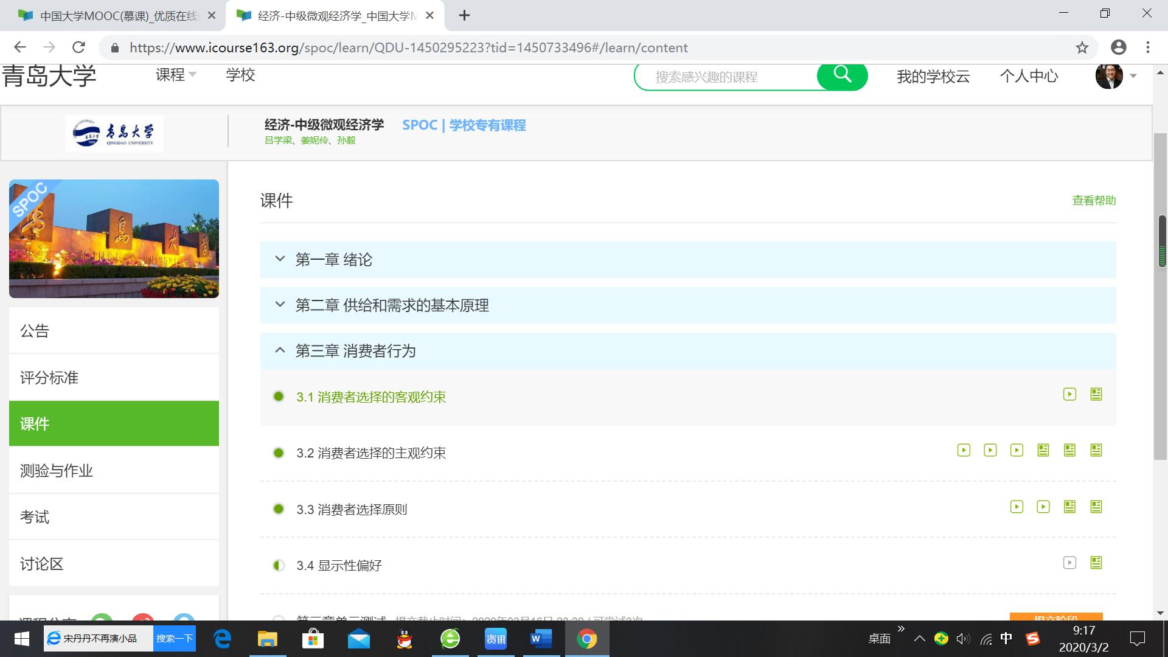Screen dimensions: 1168x657
Task: Click the green search magnifier button
Action: pyautogui.click(x=843, y=75)
